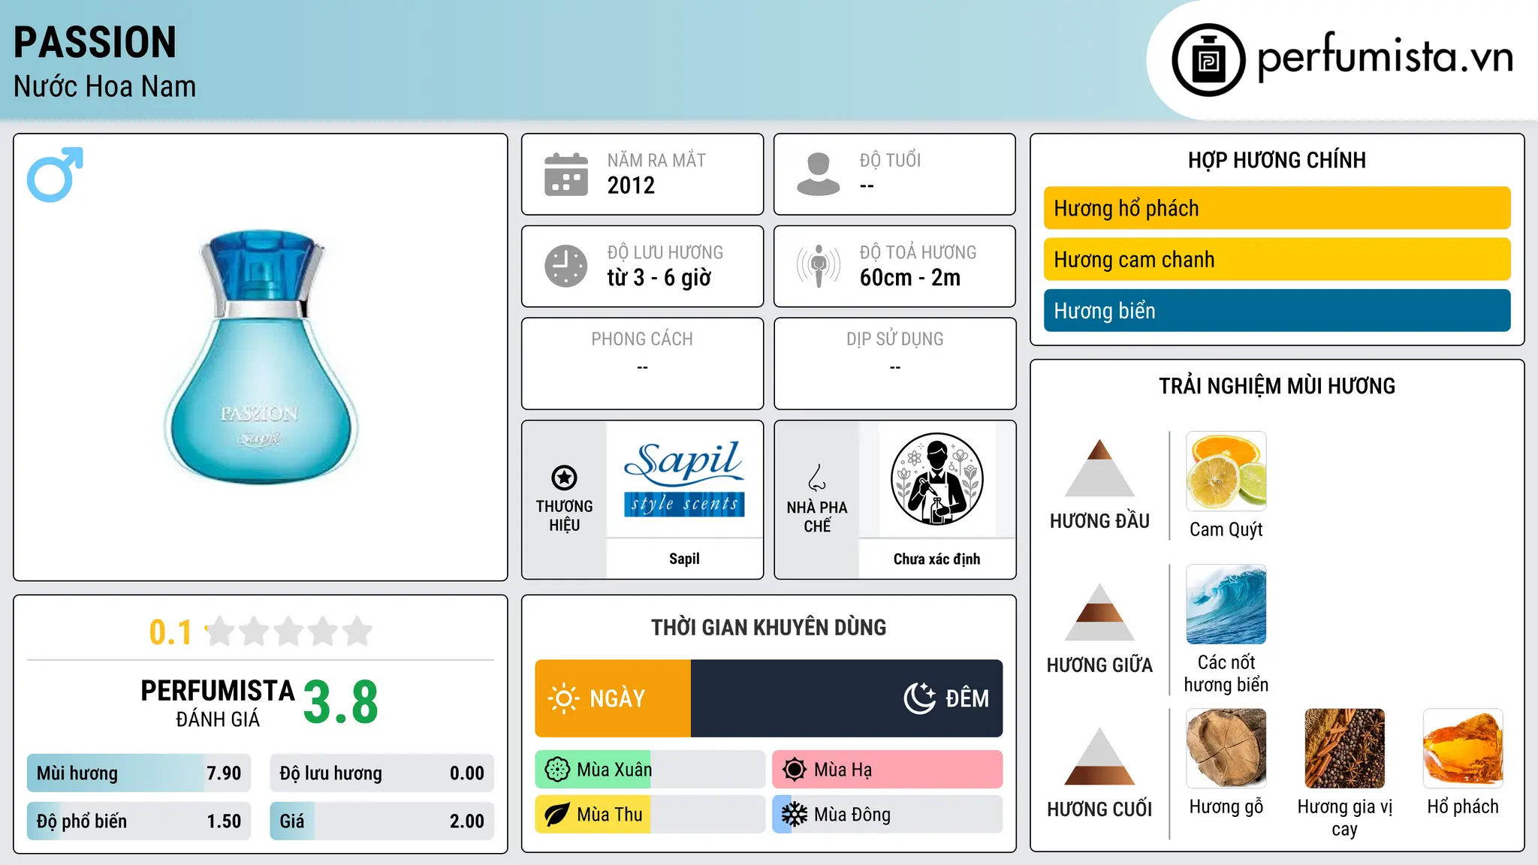Viewport: 1538px width, 865px height.
Task: Click the Giá 2.00 score bar
Action: click(381, 821)
